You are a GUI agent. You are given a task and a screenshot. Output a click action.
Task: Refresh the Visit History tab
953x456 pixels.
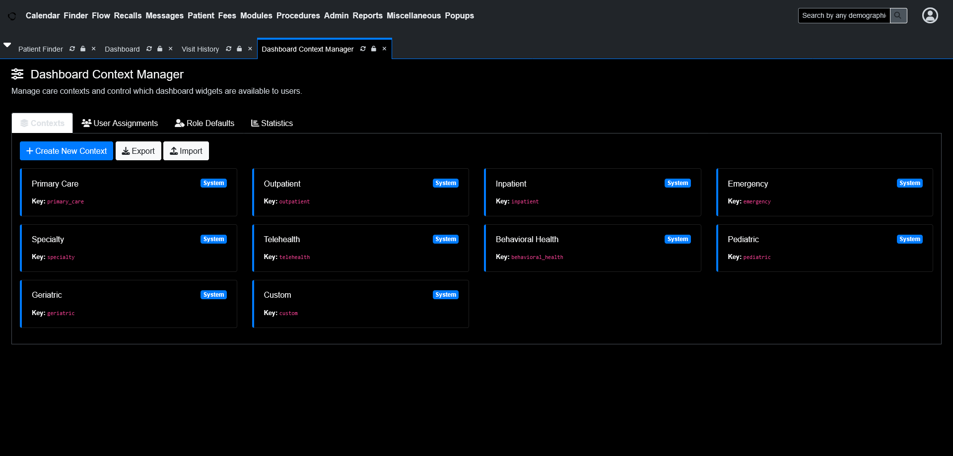pyautogui.click(x=229, y=49)
